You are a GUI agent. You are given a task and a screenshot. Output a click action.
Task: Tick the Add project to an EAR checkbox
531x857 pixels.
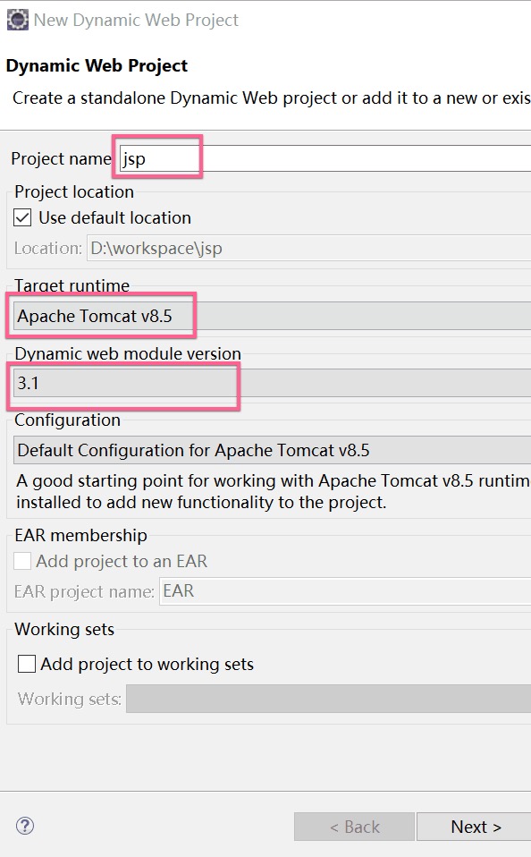click(x=22, y=561)
